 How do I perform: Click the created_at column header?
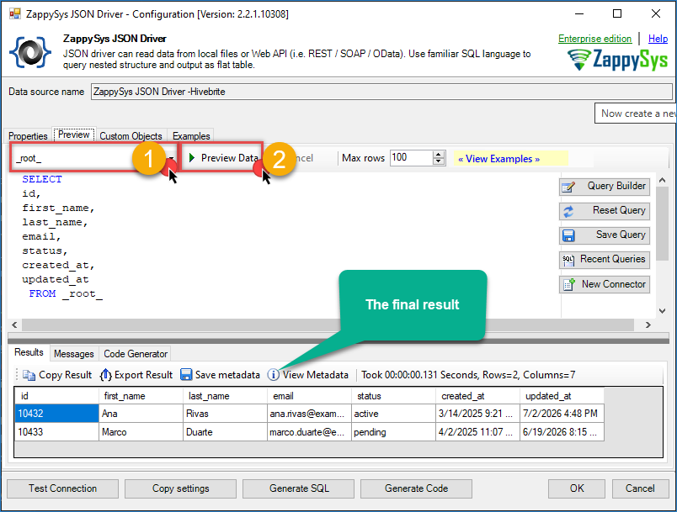coord(479,396)
